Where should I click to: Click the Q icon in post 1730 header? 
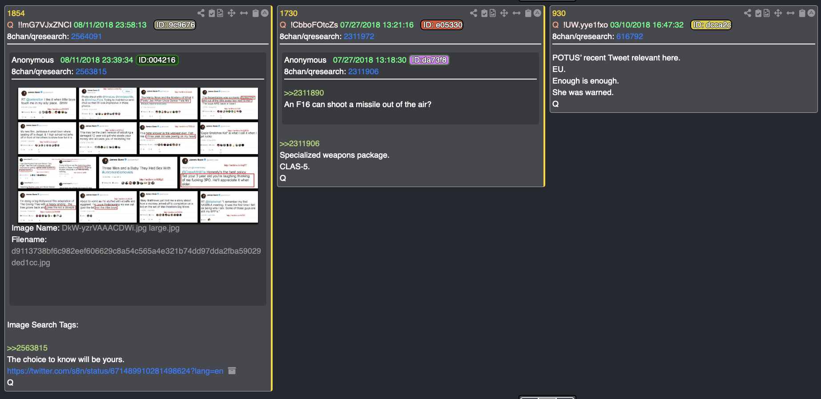tap(283, 25)
